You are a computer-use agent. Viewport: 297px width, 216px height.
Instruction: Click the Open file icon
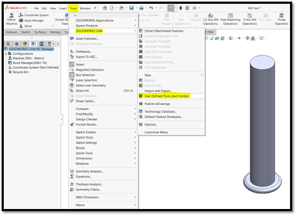tap(121, 8)
